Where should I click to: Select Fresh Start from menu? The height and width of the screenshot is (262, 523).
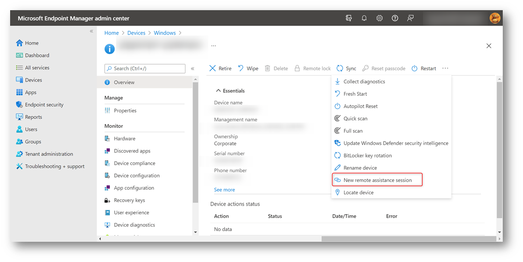pyautogui.click(x=391, y=94)
